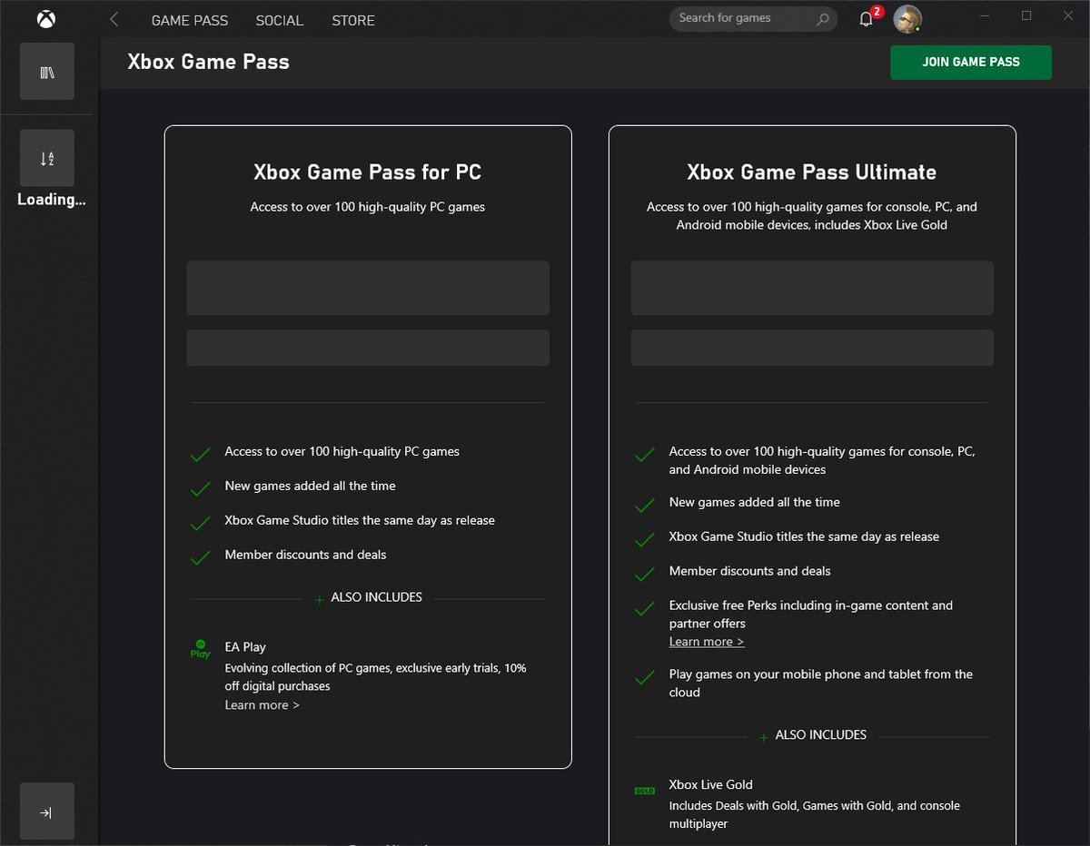Click first price placeholder in Ultimate card

[x=812, y=288]
